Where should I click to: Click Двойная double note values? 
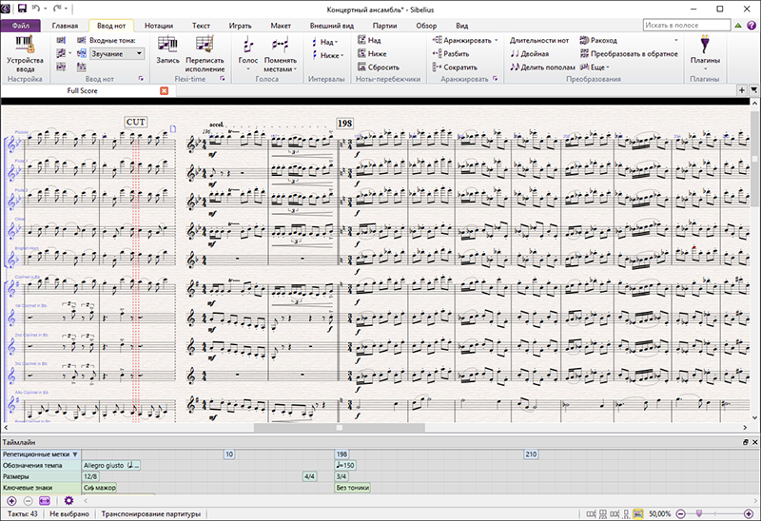pos(530,54)
